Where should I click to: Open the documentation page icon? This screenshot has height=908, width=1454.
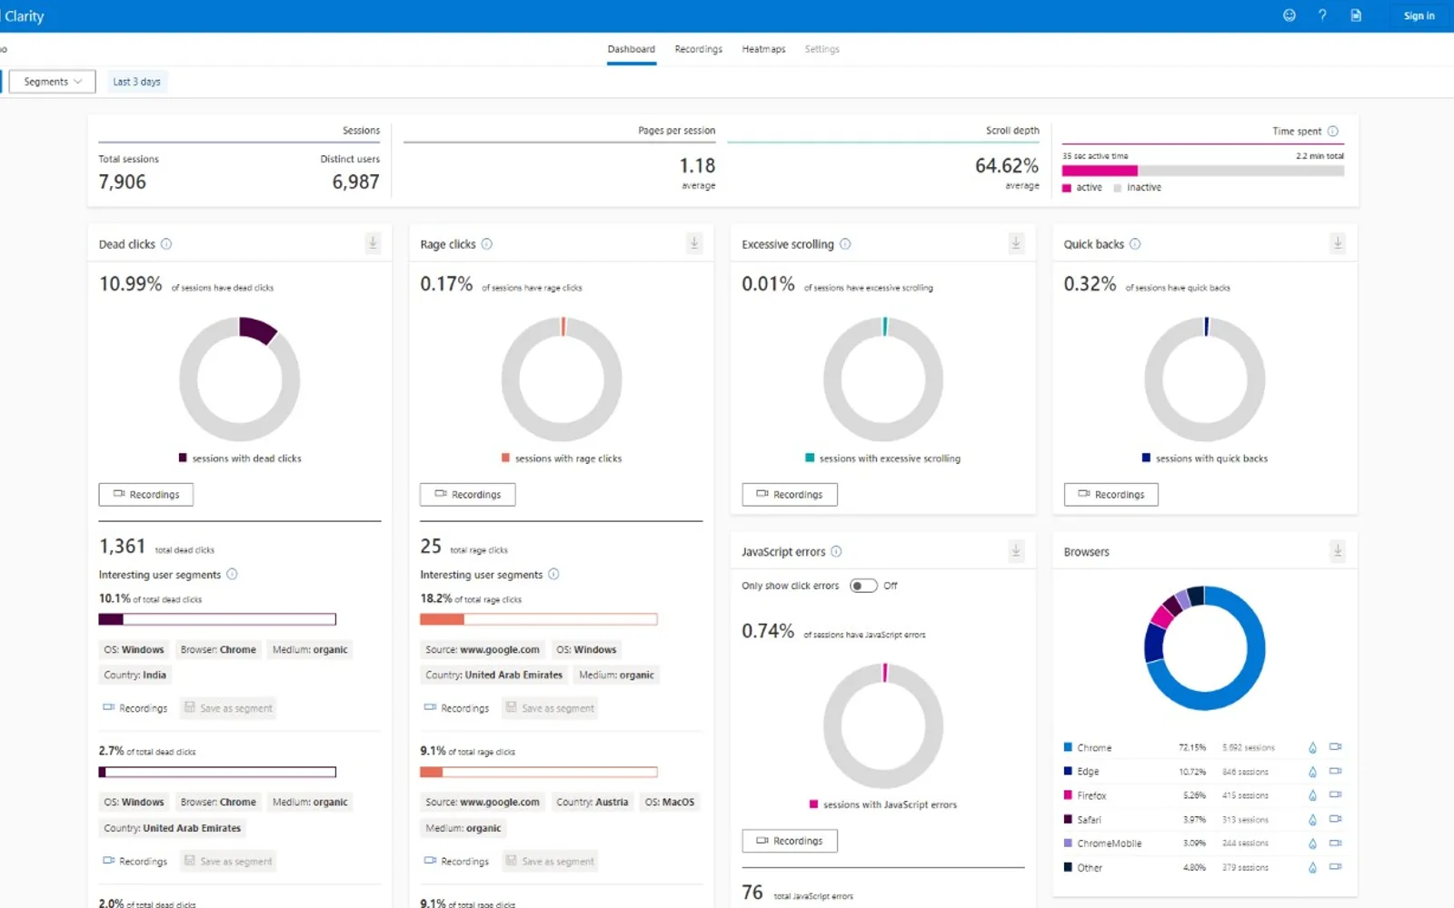[x=1356, y=15]
